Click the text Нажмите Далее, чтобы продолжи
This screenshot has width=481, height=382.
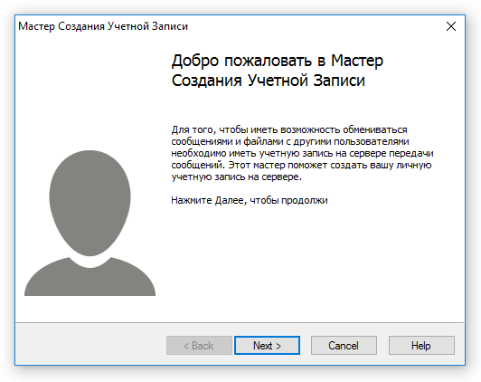click(x=250, y=200)
